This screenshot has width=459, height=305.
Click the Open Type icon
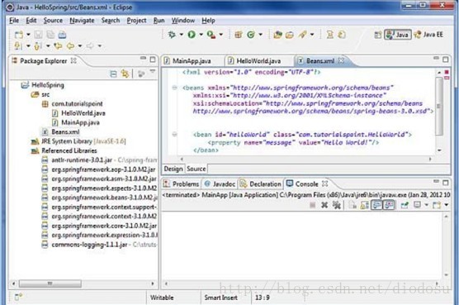pyautogui.click(x=277, y=35)
